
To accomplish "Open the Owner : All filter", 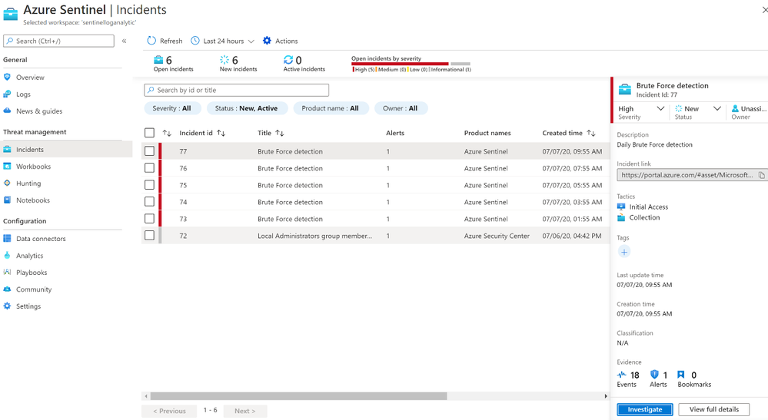I will tap(401, 108).
